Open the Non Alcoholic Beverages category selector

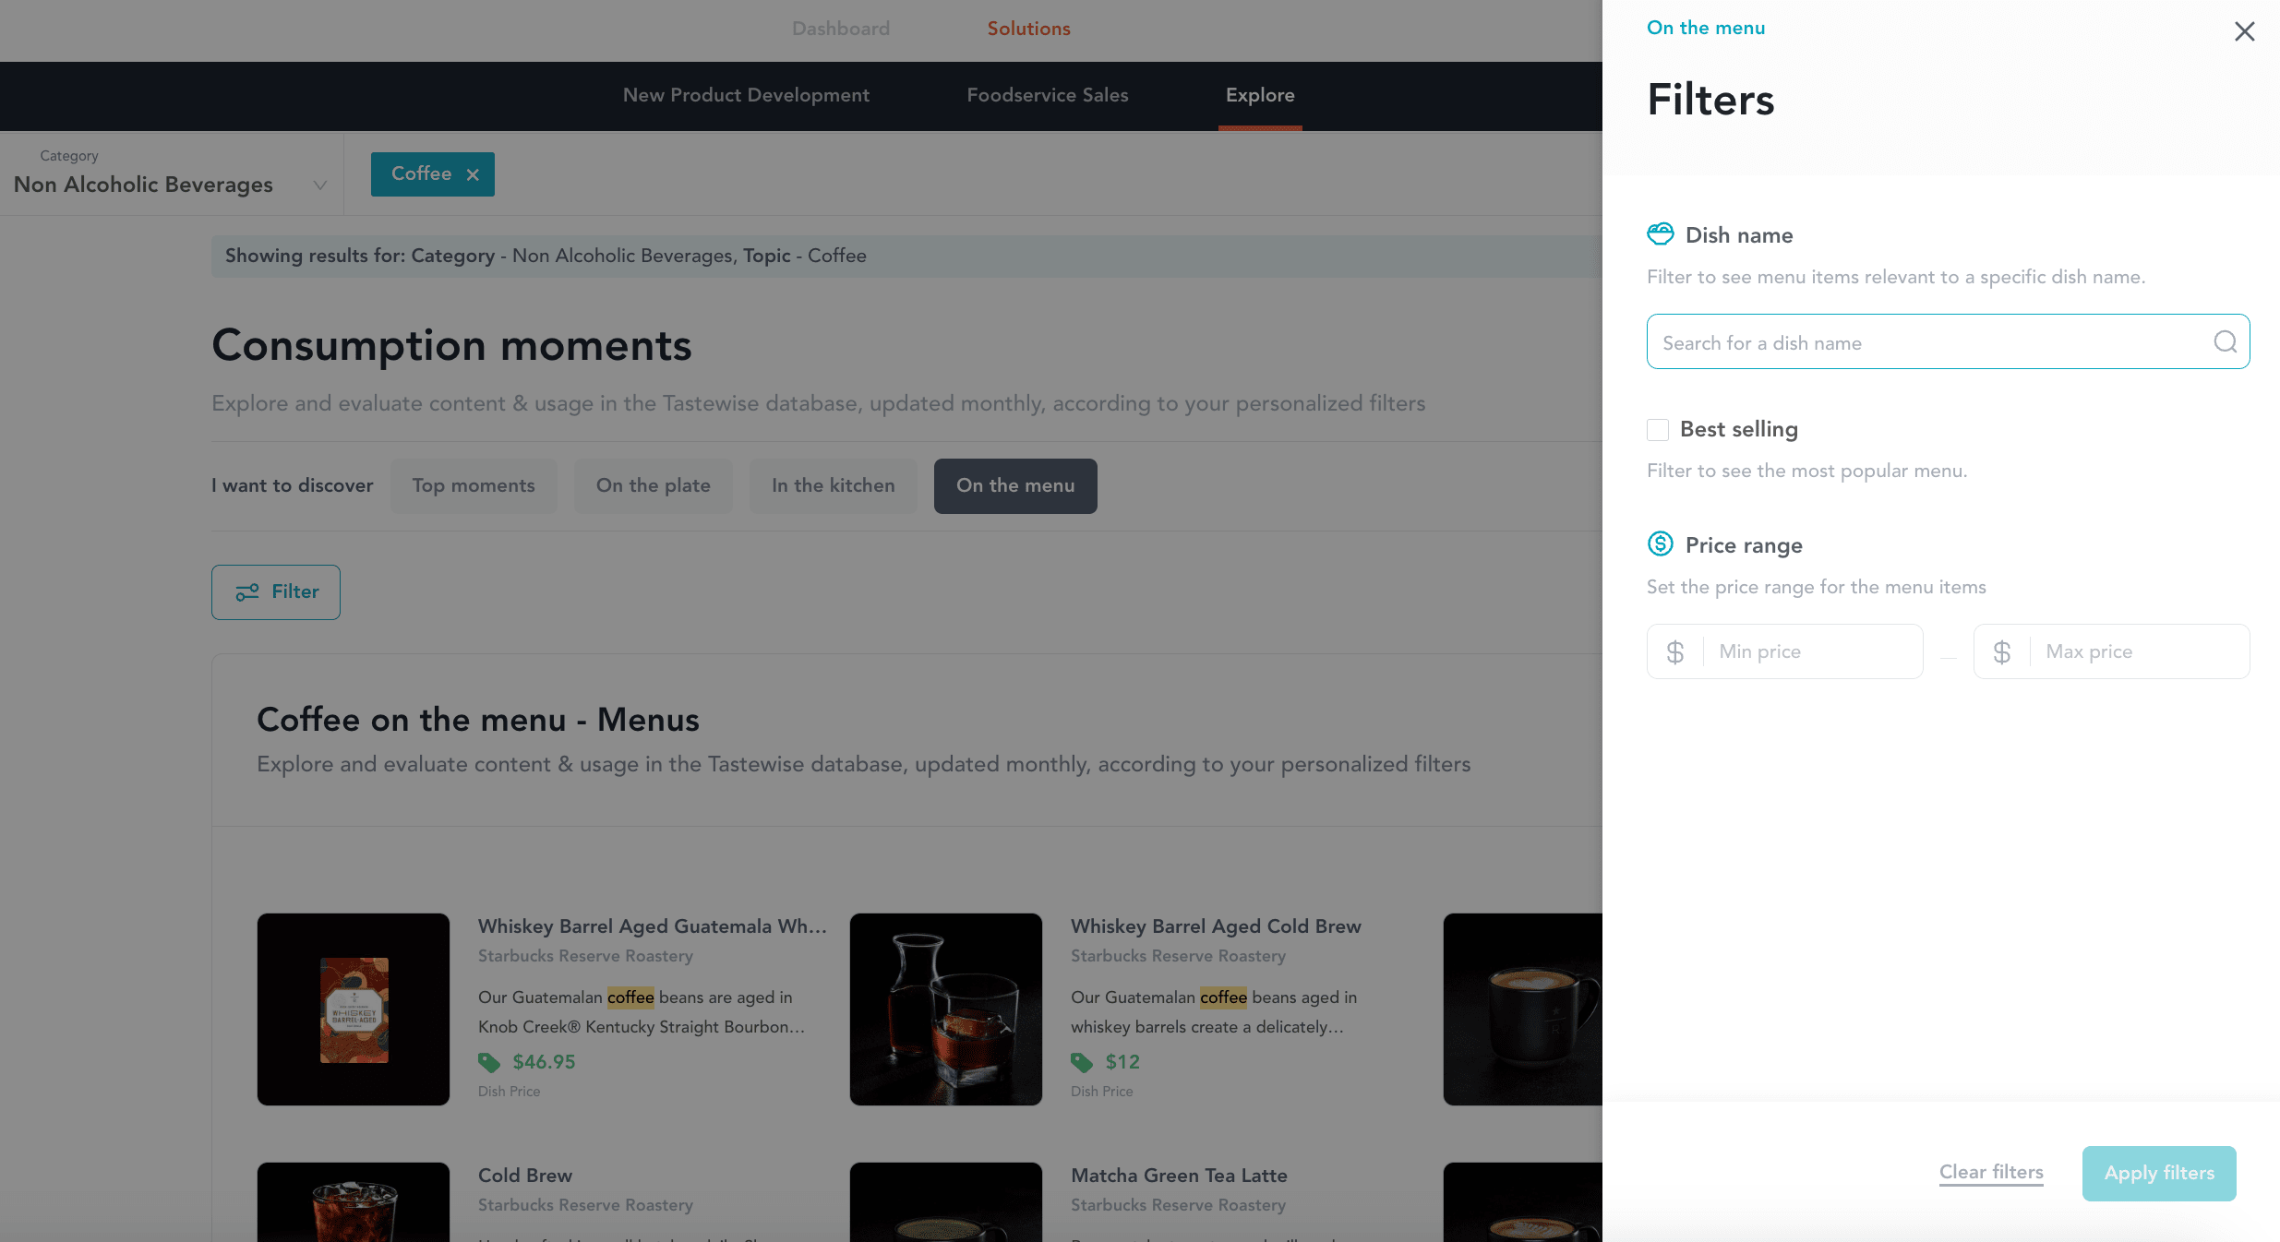[172, 173]
